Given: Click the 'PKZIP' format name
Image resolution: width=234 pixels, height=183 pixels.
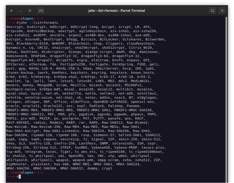Looking at the screenshot, I should [45, 119].
